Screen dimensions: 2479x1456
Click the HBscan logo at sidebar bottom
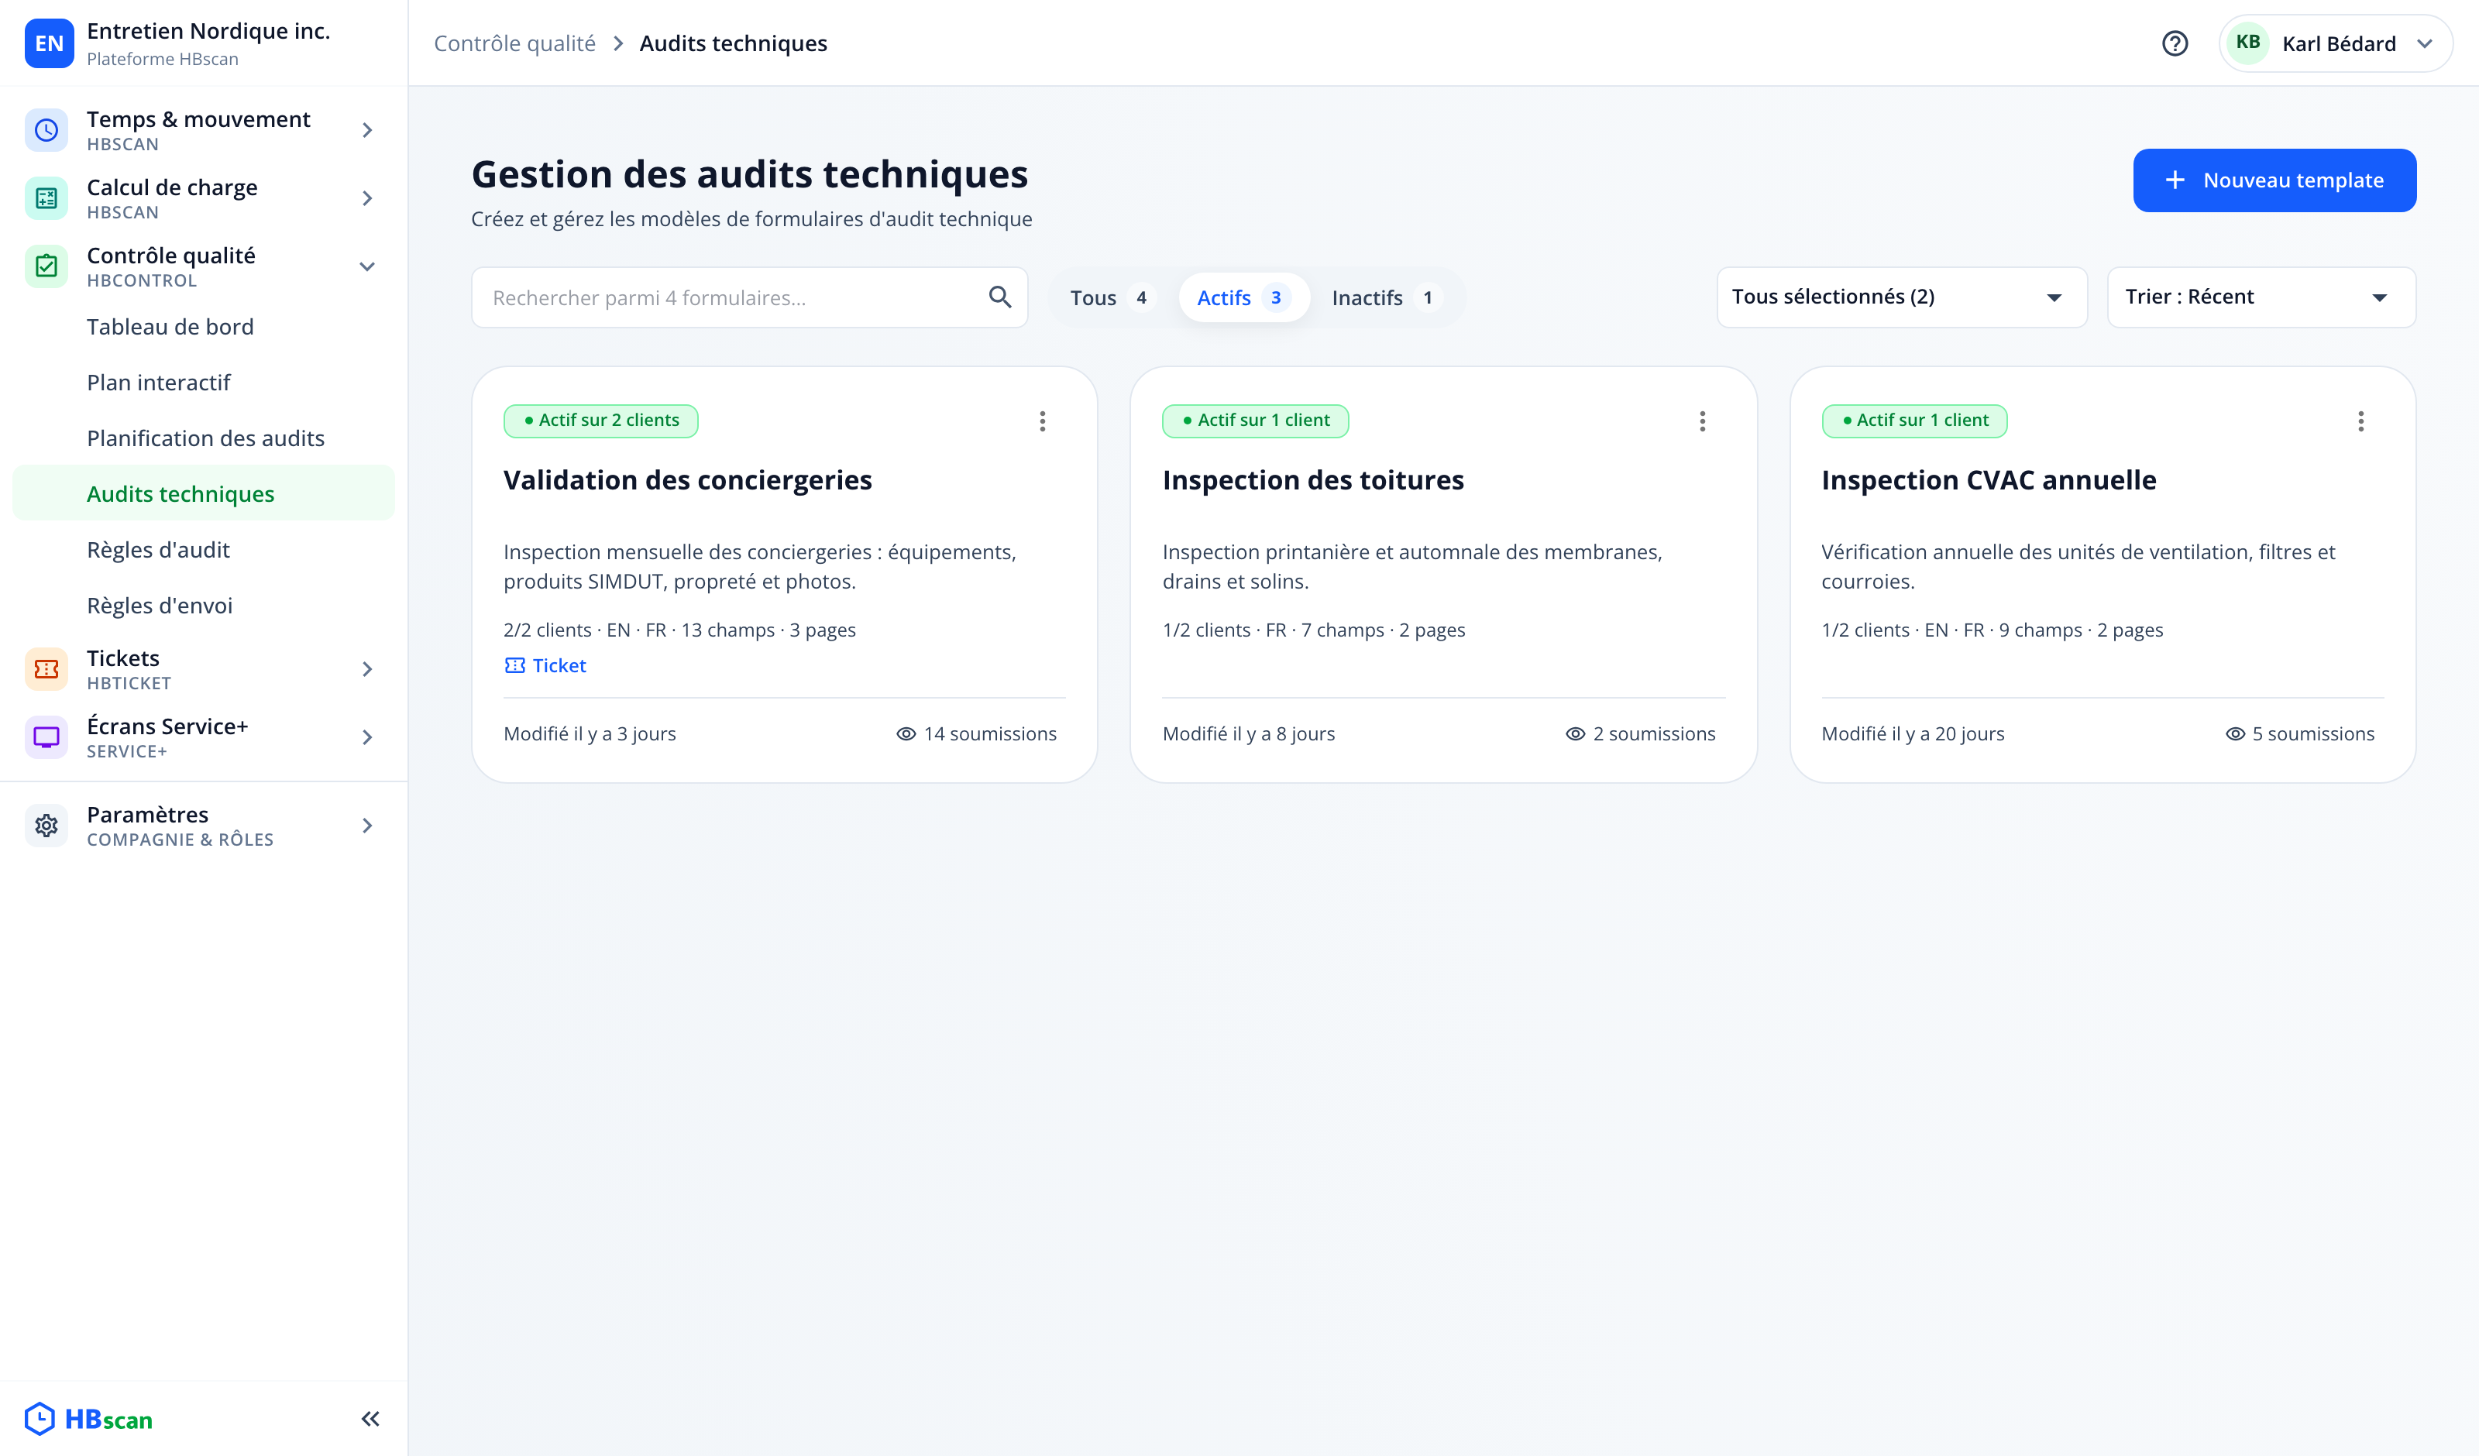[x=90, y=1419]
